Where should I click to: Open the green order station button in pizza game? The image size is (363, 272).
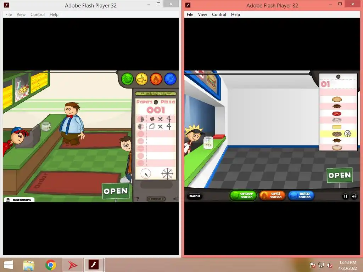(127, 79)
